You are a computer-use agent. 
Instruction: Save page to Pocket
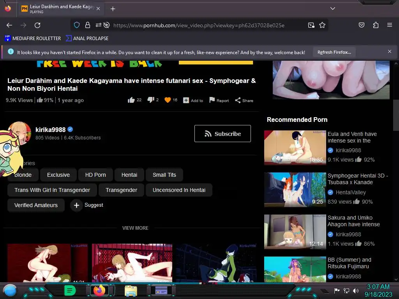pyautogui.click(x=361, y=25)
